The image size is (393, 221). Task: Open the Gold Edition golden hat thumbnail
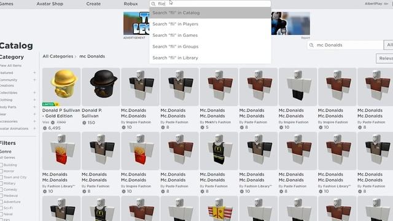click(61, 87)
